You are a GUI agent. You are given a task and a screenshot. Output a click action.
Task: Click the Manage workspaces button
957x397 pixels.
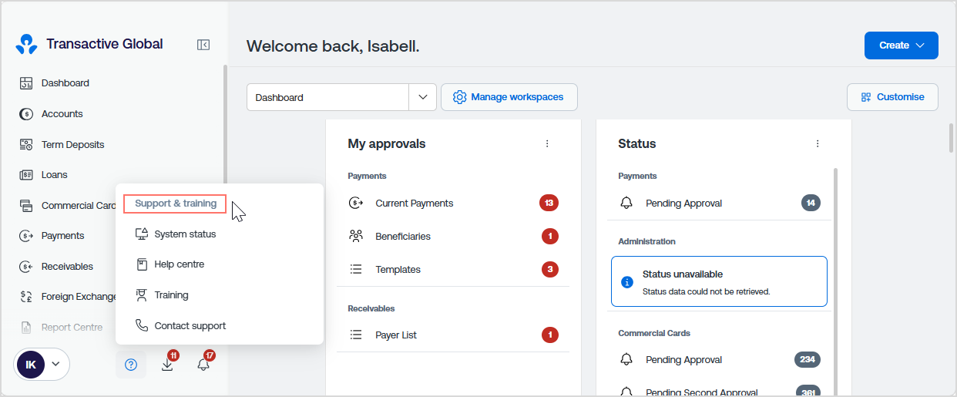coord(509,97)
